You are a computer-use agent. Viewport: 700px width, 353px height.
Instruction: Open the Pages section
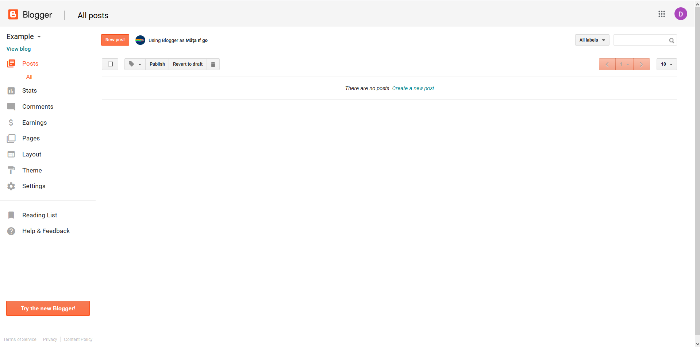point(31,138)
